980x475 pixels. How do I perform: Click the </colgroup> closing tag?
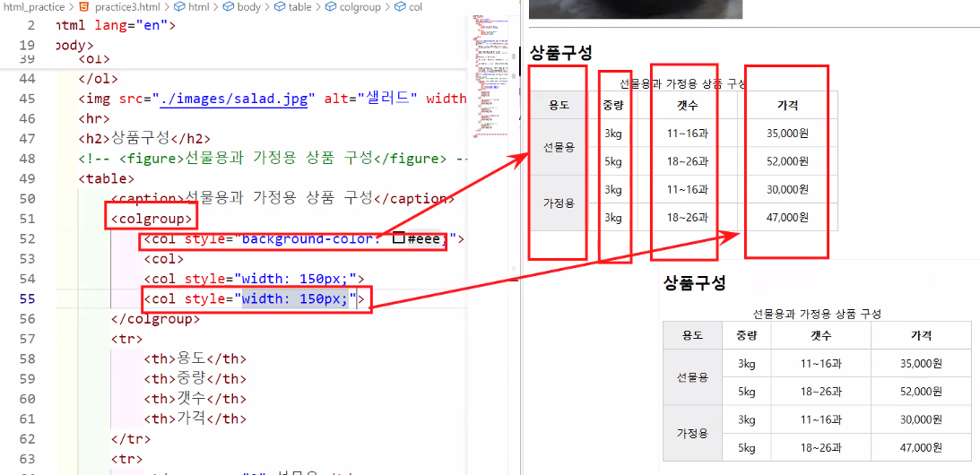(x=155, y=319)
